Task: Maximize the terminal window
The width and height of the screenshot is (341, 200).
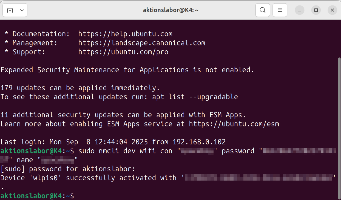Action: (x=316, y=10)
